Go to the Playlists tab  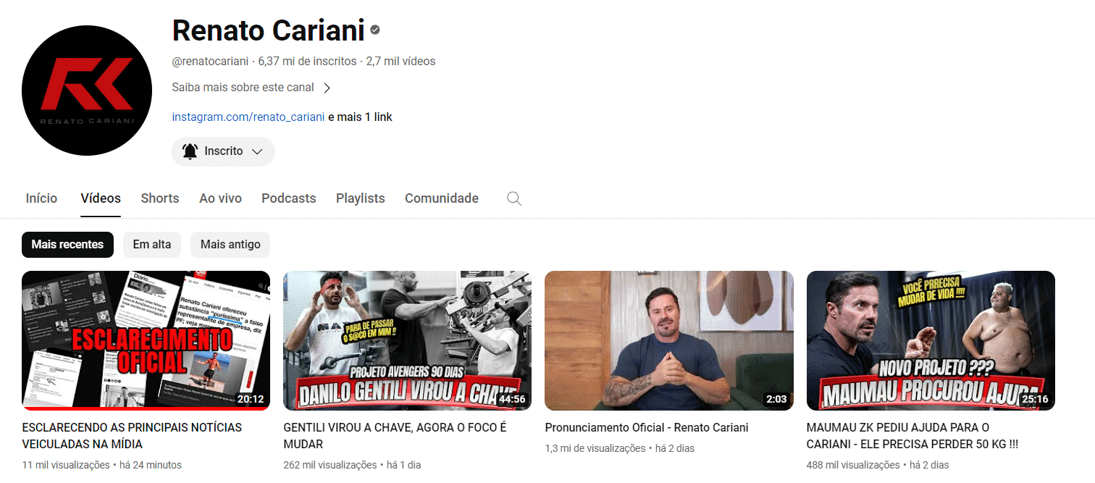[360, 198]
